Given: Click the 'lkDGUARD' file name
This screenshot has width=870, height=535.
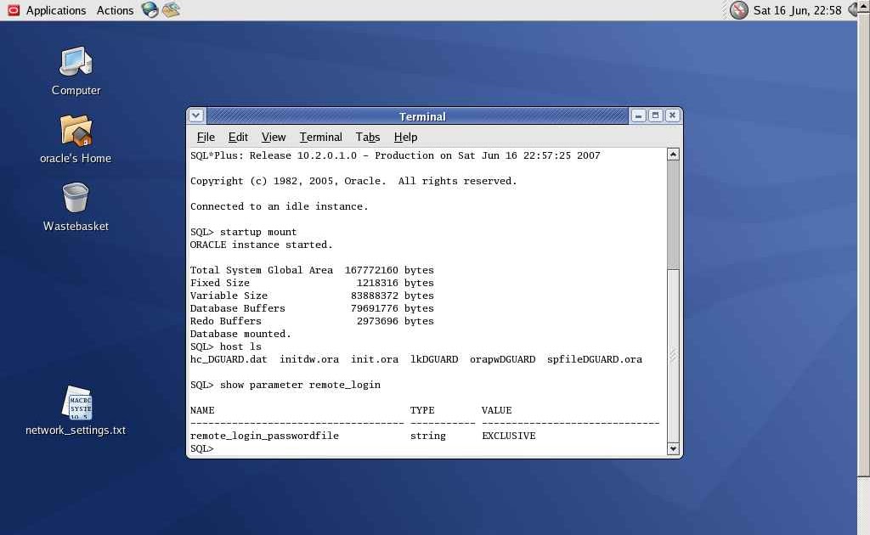Looking at the screenshot, I should click(x=434, y=359).
